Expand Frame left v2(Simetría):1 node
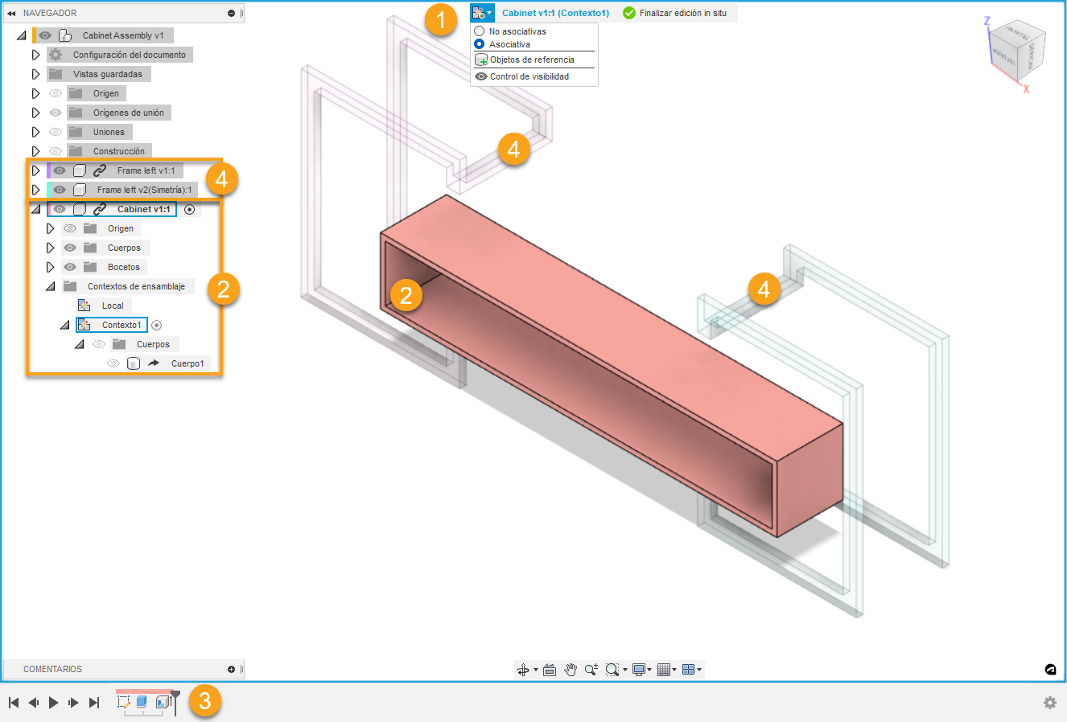 (35, 190)
